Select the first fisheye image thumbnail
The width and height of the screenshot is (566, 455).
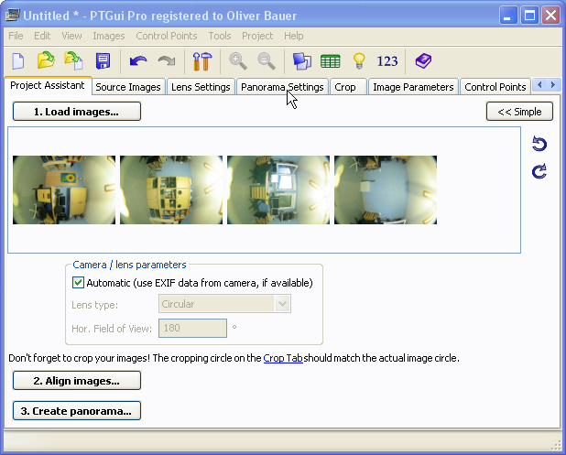[x=63, y=190]
